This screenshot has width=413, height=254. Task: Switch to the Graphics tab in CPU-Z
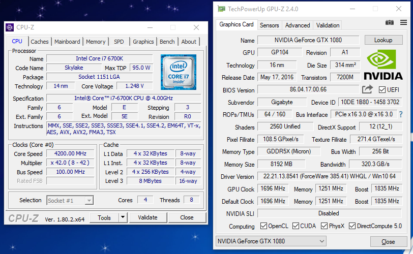[x=143, y=42]
